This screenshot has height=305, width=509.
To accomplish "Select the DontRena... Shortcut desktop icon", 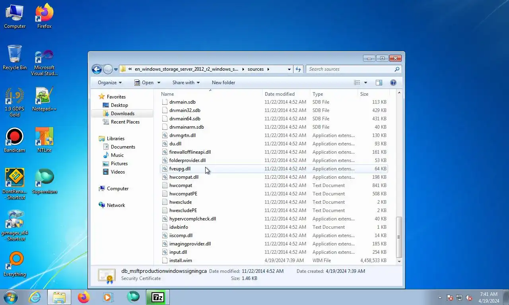I will [x=15, y=184].
